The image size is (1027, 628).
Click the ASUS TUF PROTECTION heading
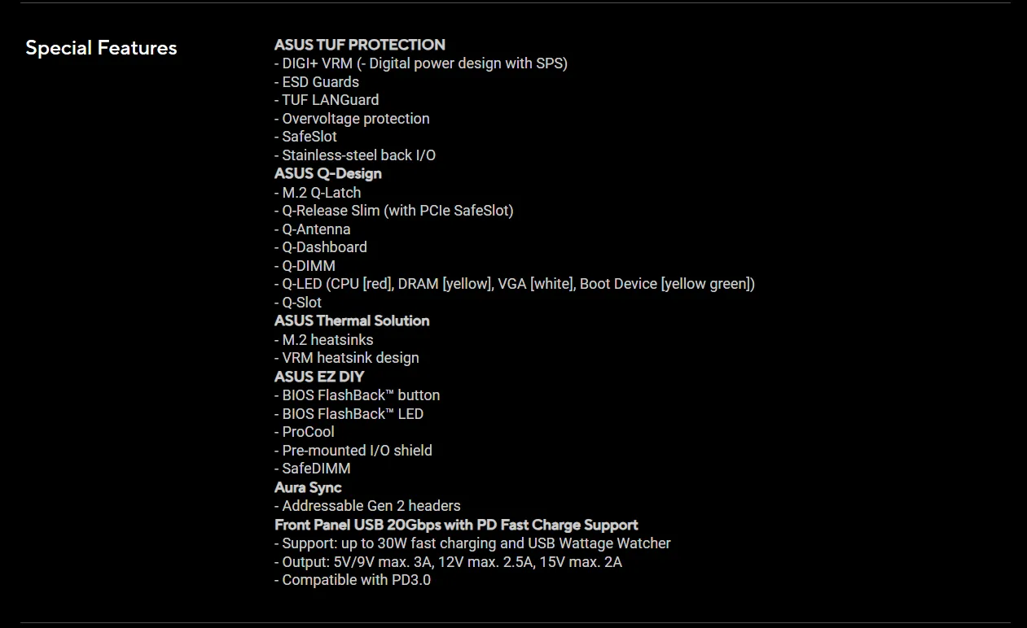[x=359, y=45]
